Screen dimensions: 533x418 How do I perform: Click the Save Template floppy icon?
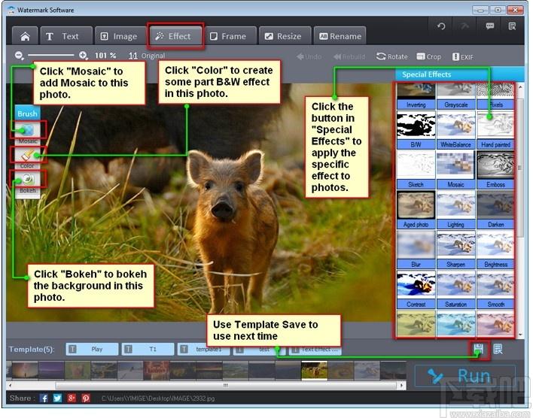click(x=479, y=349)
